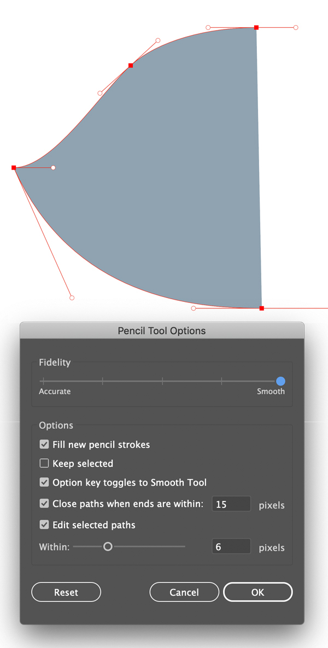Screen dimensions: 328x648
Task: Set Fidelity to the Accurate end tick
Action: tap(43, 381)
